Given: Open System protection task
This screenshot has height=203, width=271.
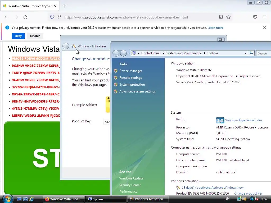Looking at the screenshot, I should pyautogui.click(x=132, y=85).
